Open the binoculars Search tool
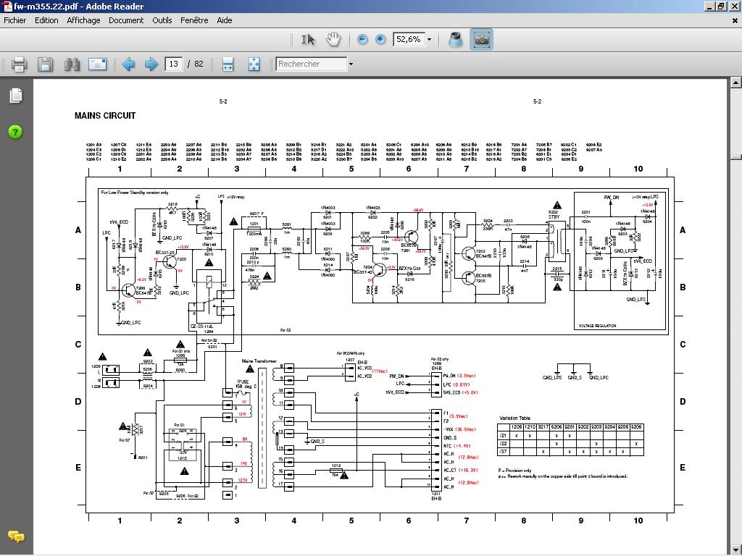The image size is (742, 556). click(x=72, y=64)
